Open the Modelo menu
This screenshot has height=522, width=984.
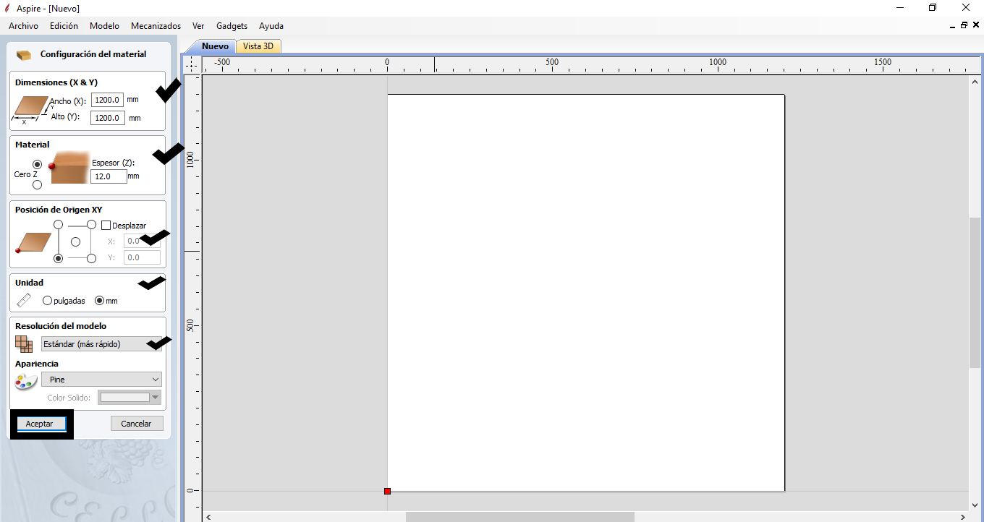[x=104, y=26]
